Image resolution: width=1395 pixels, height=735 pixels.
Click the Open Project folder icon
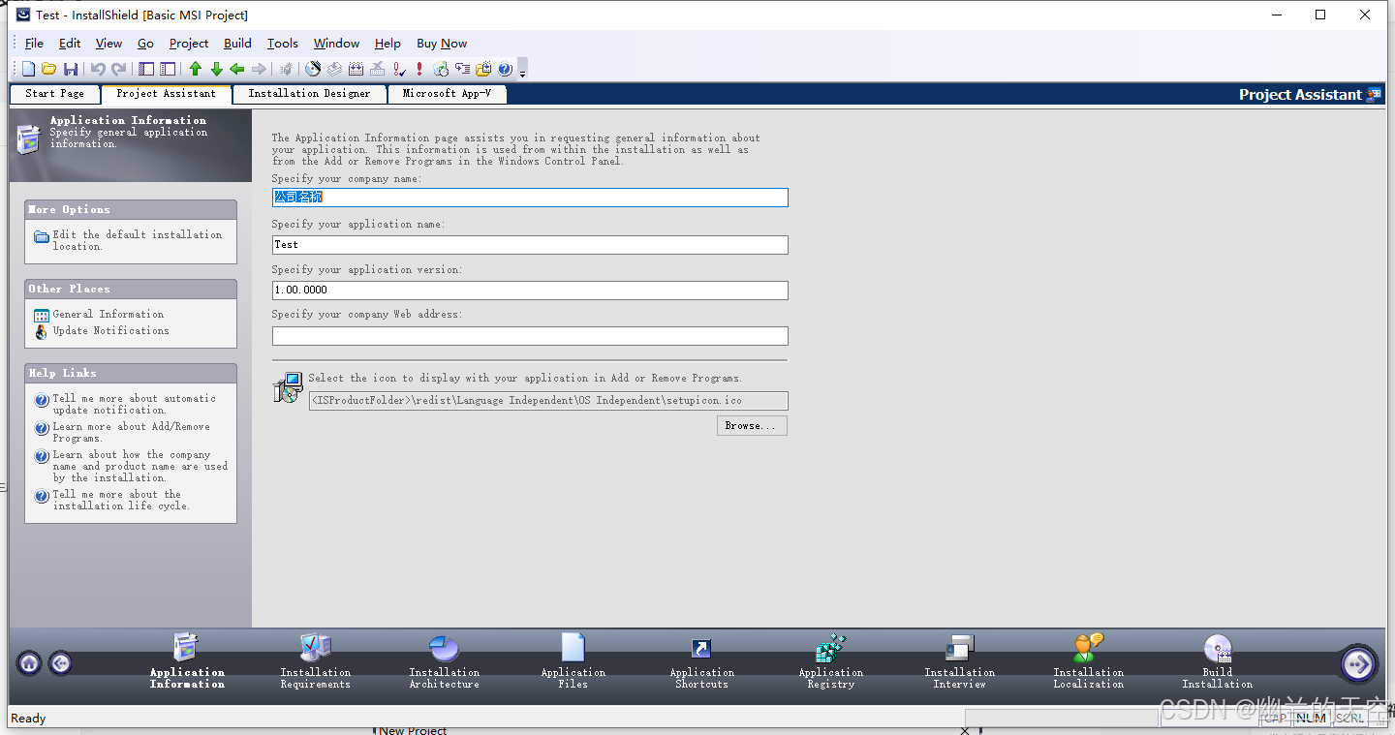coord(48,69)
